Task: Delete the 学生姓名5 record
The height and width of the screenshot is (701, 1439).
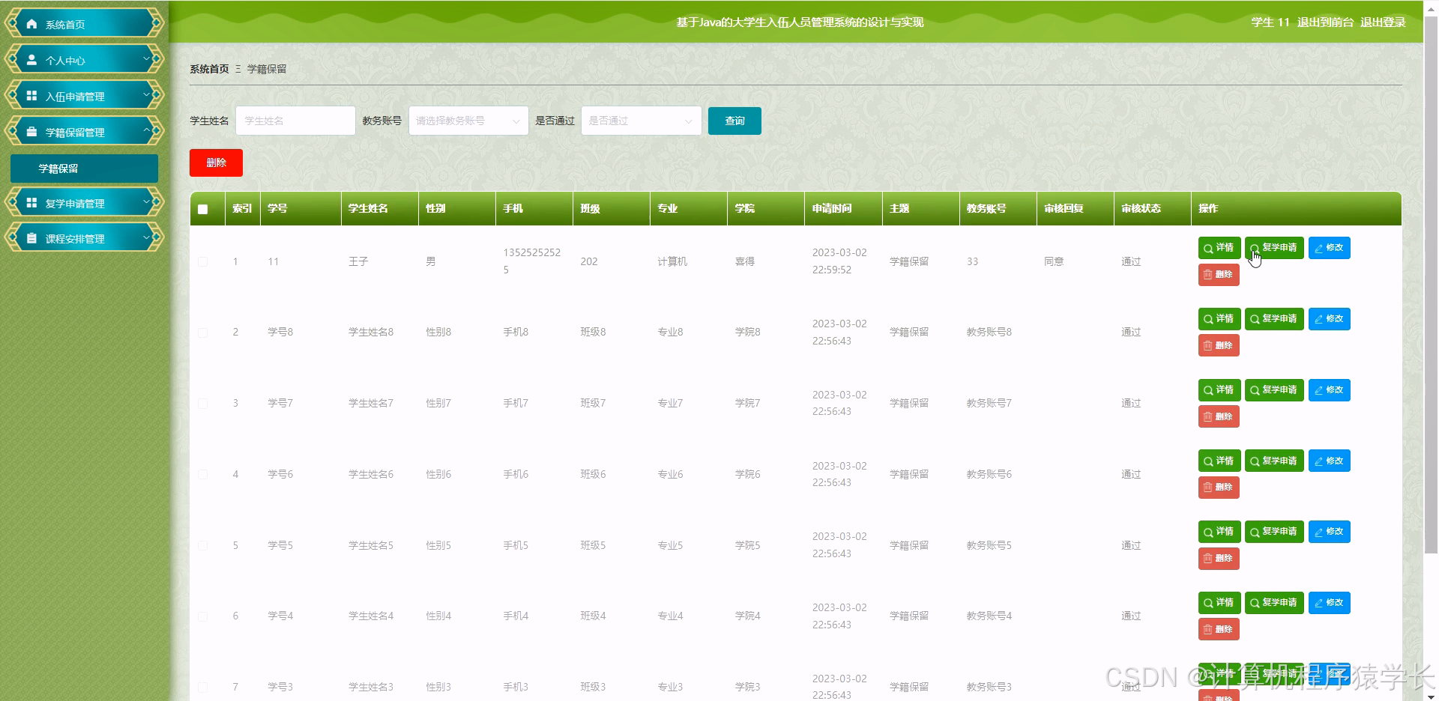Action: (x=1219, y=559)
